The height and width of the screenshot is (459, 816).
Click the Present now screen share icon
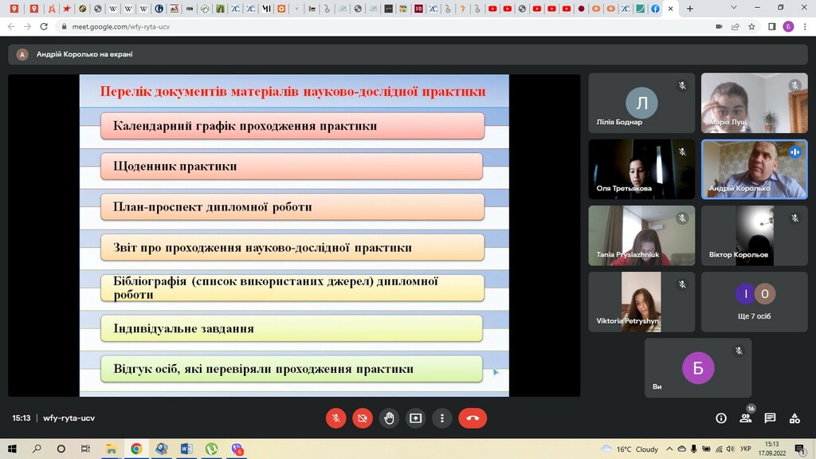[x=415, y=418]
